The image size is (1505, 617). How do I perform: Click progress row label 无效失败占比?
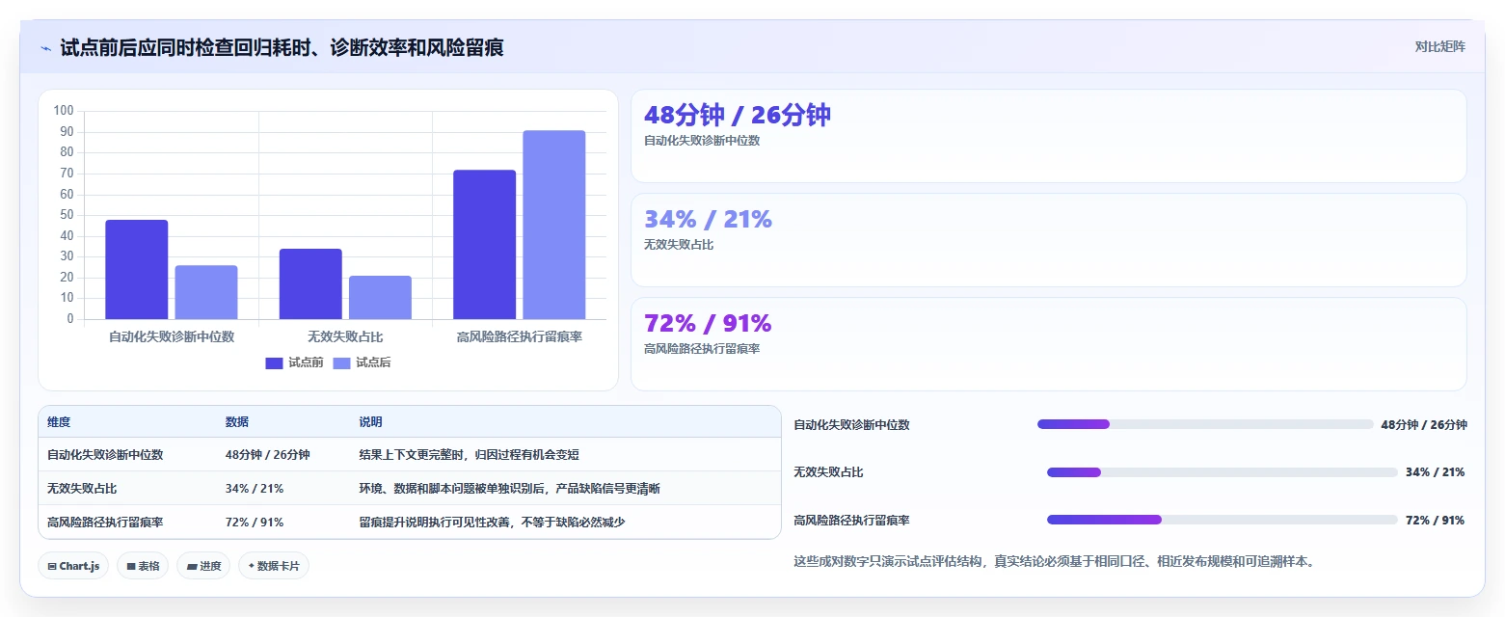(828, 472)
